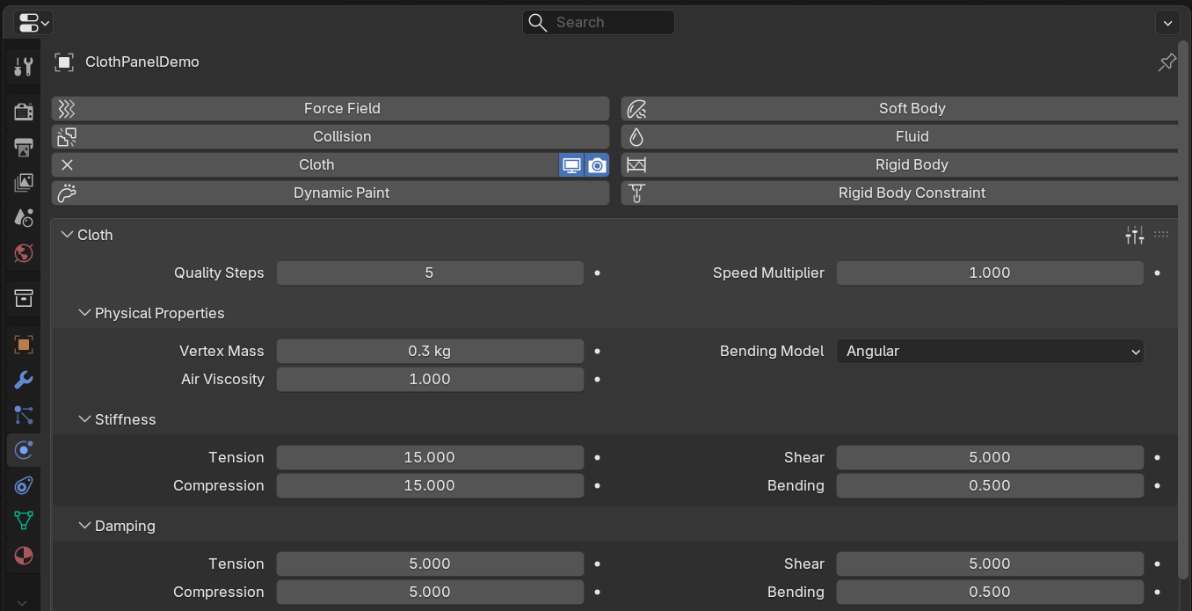Viewport: 1192px width, 611px height.
Task: Click the Stiffness Bending 0.500 field
Action: pos(990,485)
